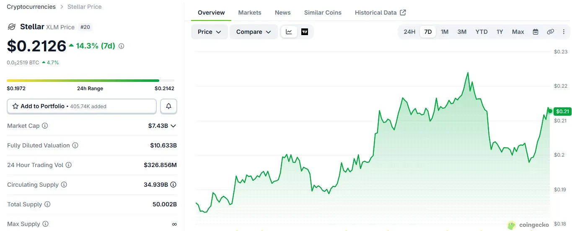Click the $0.23 y-axis label
The image size is (572, 231).
tap(560, 52)
